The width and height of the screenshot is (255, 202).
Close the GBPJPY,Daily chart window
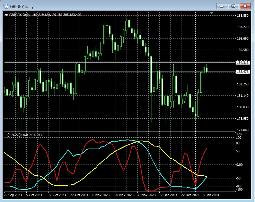pos(245,6)
